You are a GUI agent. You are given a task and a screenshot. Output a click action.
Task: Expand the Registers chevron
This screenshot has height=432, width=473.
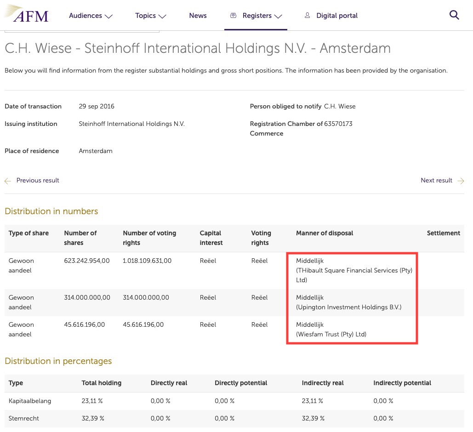(x=278, y=16)
